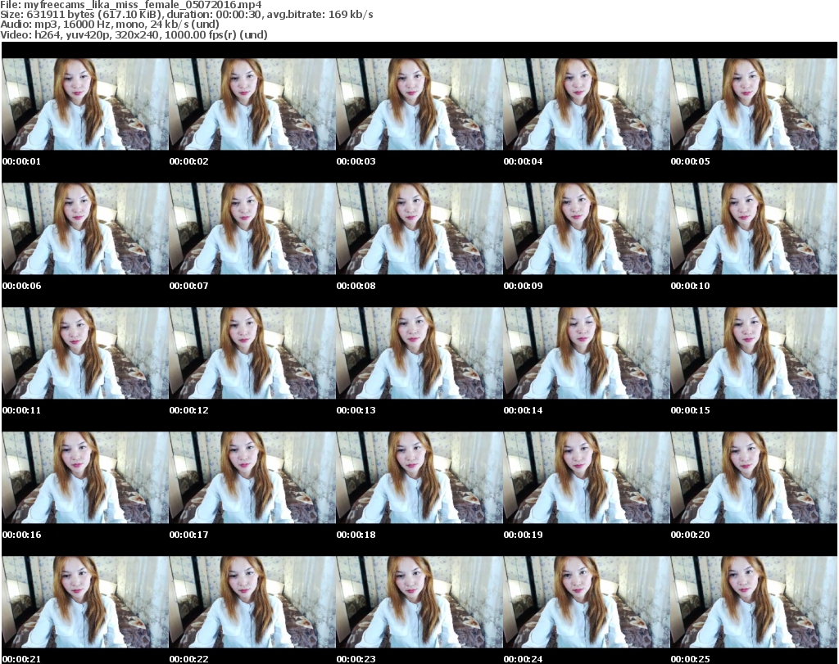839x664 pixels.
Task: Select the thumbnail frame at 00:00:02
Action: 252,104
